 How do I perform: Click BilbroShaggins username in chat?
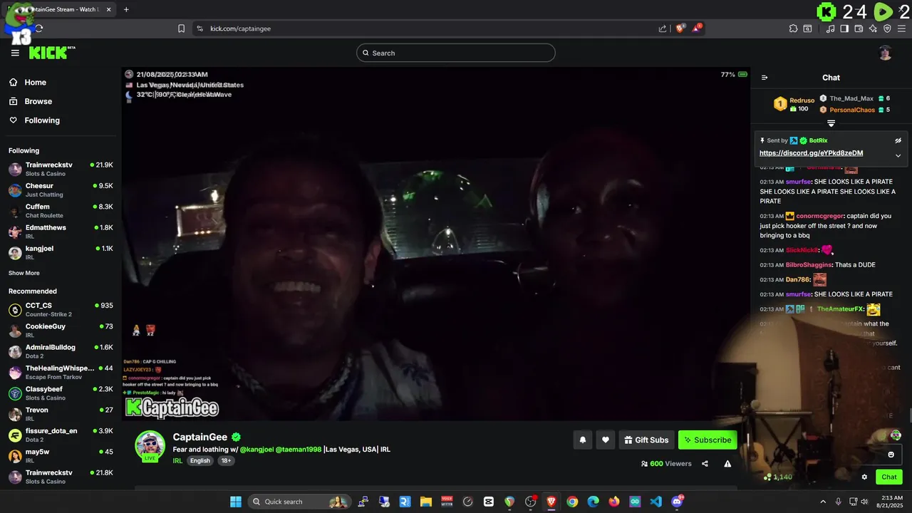point(808,265)
